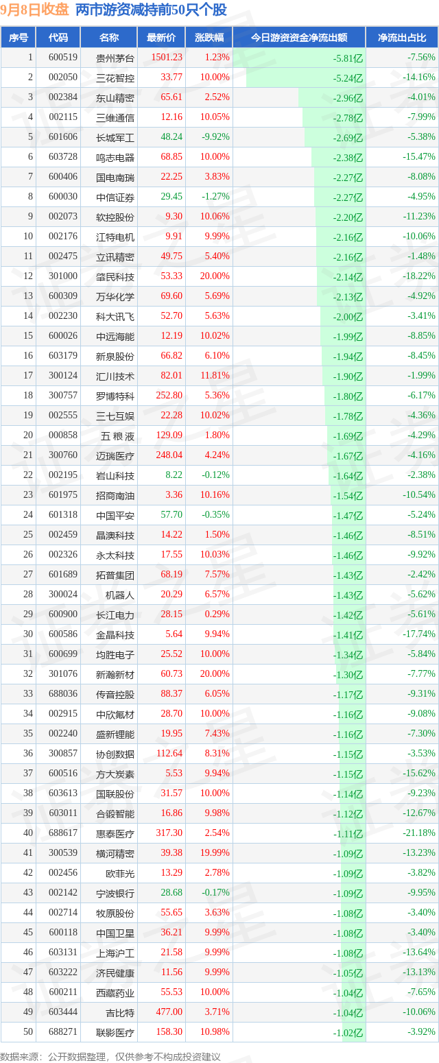This screenshot has width=439, height=1063.
Task: Select the stock name 协创数据
Action: pyautogui.click(x=115, y=754)
